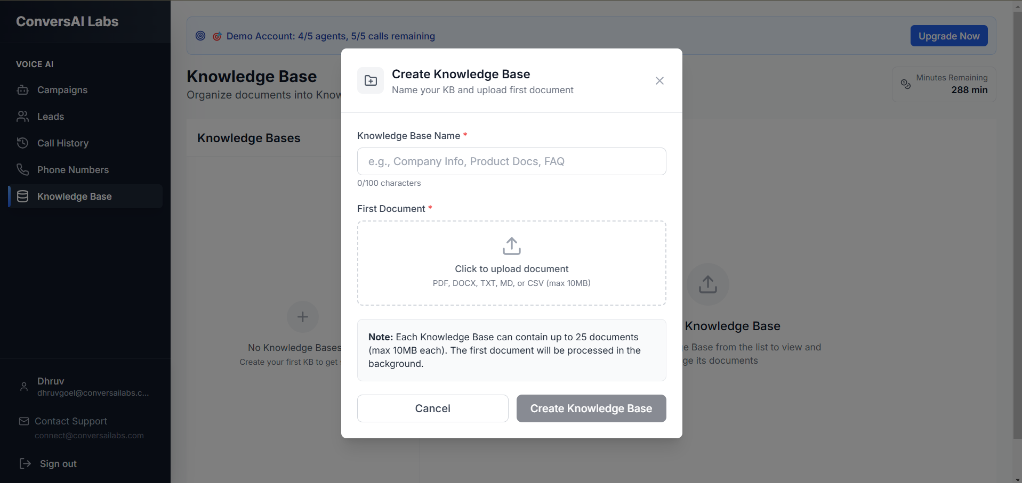Screen dimensions: 1022x483
Task: Go to Call History page
Action: pyautogui.click(x=85, y=143)
